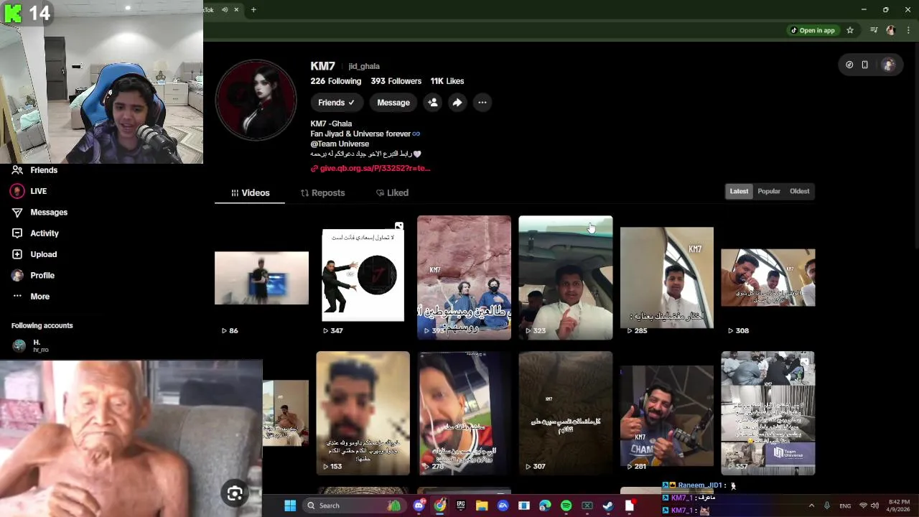Switch the ENG input language
Image resolution: width=919 pixels, height=517 pixels.
click(845, 506)
